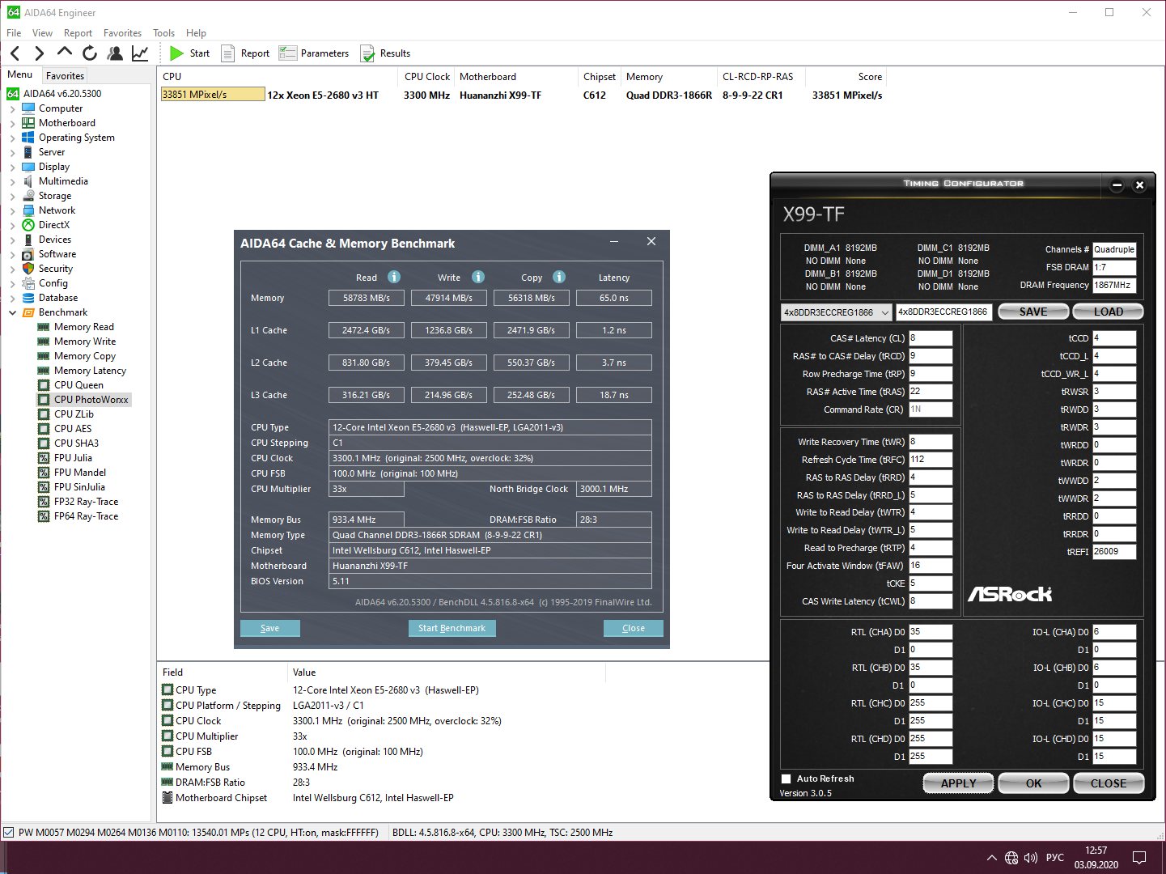This screenshot has width=1166, height=874.
Task: Click Close in the Cache & Memory Benchmark dialog
Action: click(634, 628)
